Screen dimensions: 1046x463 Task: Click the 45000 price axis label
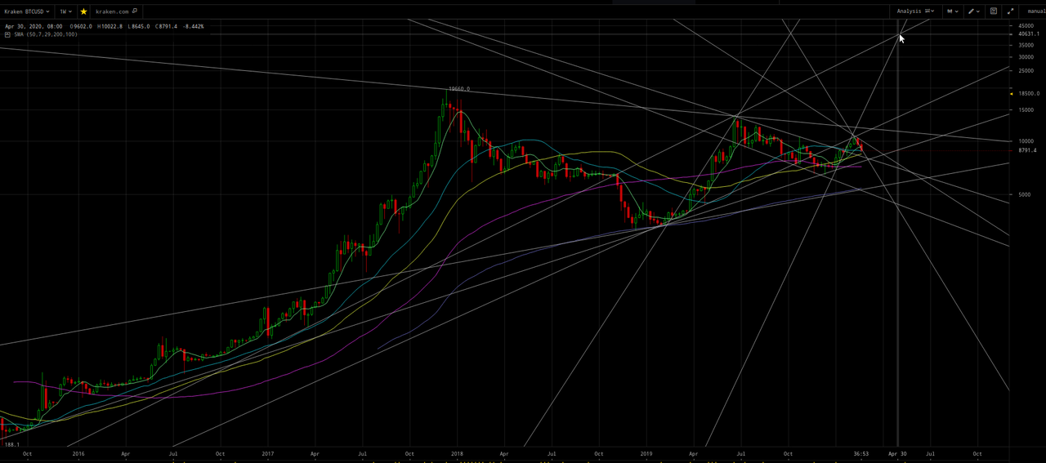(1026, 26)
